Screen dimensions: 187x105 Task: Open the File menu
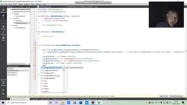tap(2, 4)
